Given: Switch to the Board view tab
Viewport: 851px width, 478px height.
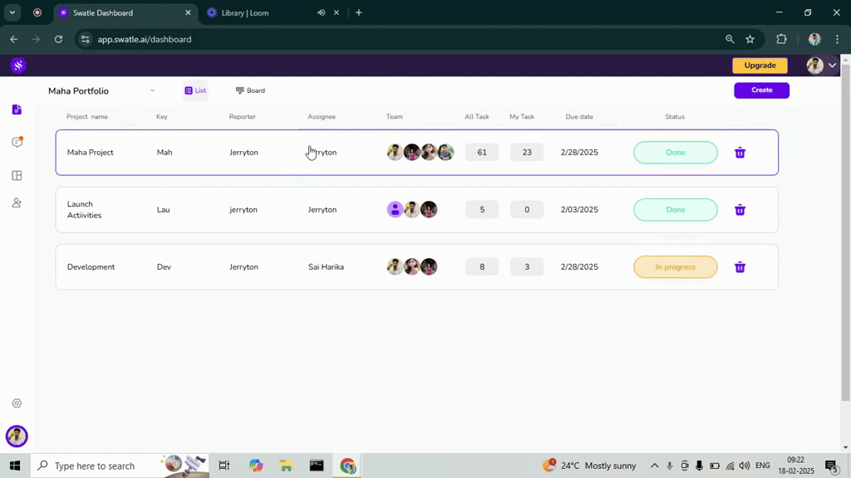Looking at the screenshot, I should pyautogui.click(x=250, y=90).
